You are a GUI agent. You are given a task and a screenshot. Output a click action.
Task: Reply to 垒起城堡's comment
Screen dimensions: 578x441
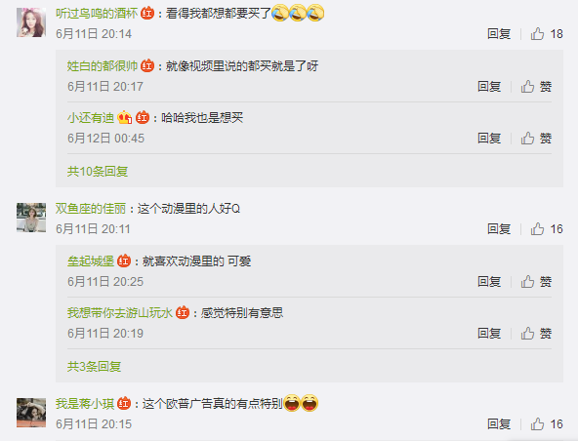click(x=489, y=282)
